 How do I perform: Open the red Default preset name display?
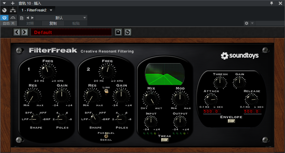pos(71,32)
